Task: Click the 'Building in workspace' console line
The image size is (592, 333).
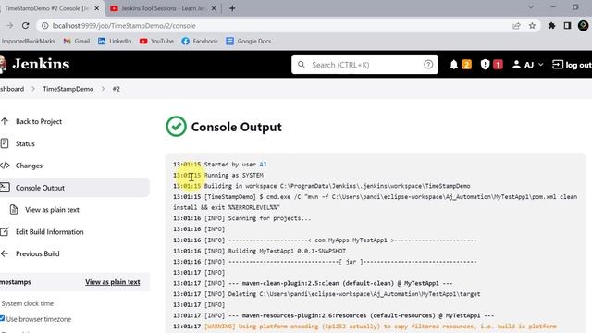Action: click(x=337, y=186)
